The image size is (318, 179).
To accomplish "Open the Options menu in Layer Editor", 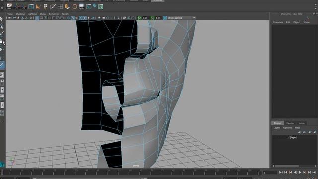I will [x=287, y=128].
